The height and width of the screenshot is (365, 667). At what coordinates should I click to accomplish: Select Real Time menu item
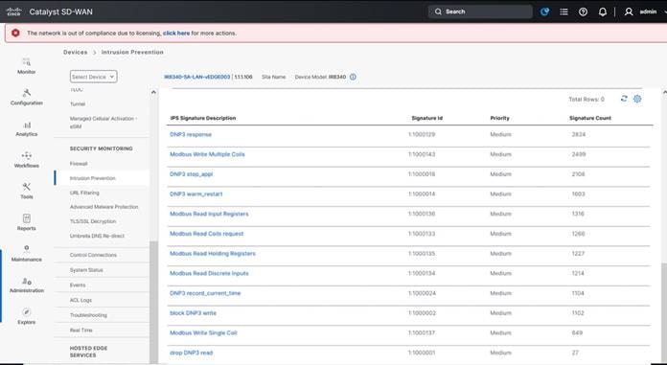(x=81, y=331)
